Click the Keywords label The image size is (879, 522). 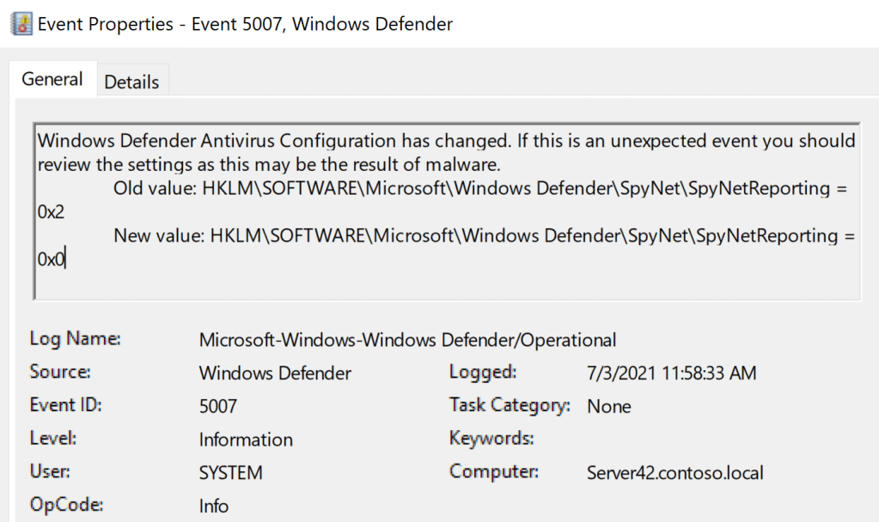[491, 439]
